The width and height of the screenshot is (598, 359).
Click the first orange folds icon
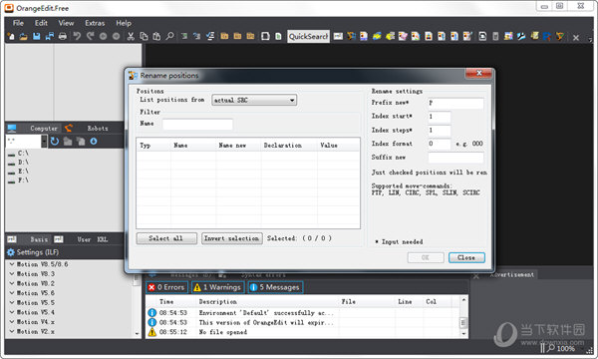pyautogui.click(x=224, y=36)
